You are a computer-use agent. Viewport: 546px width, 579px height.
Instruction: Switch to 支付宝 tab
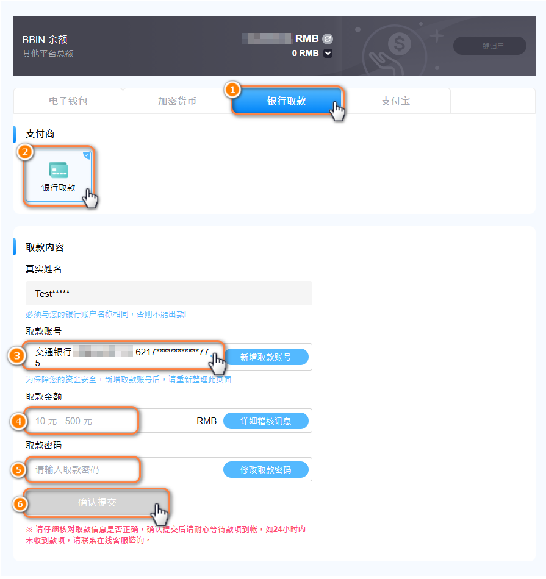click(x=395, y=101)
